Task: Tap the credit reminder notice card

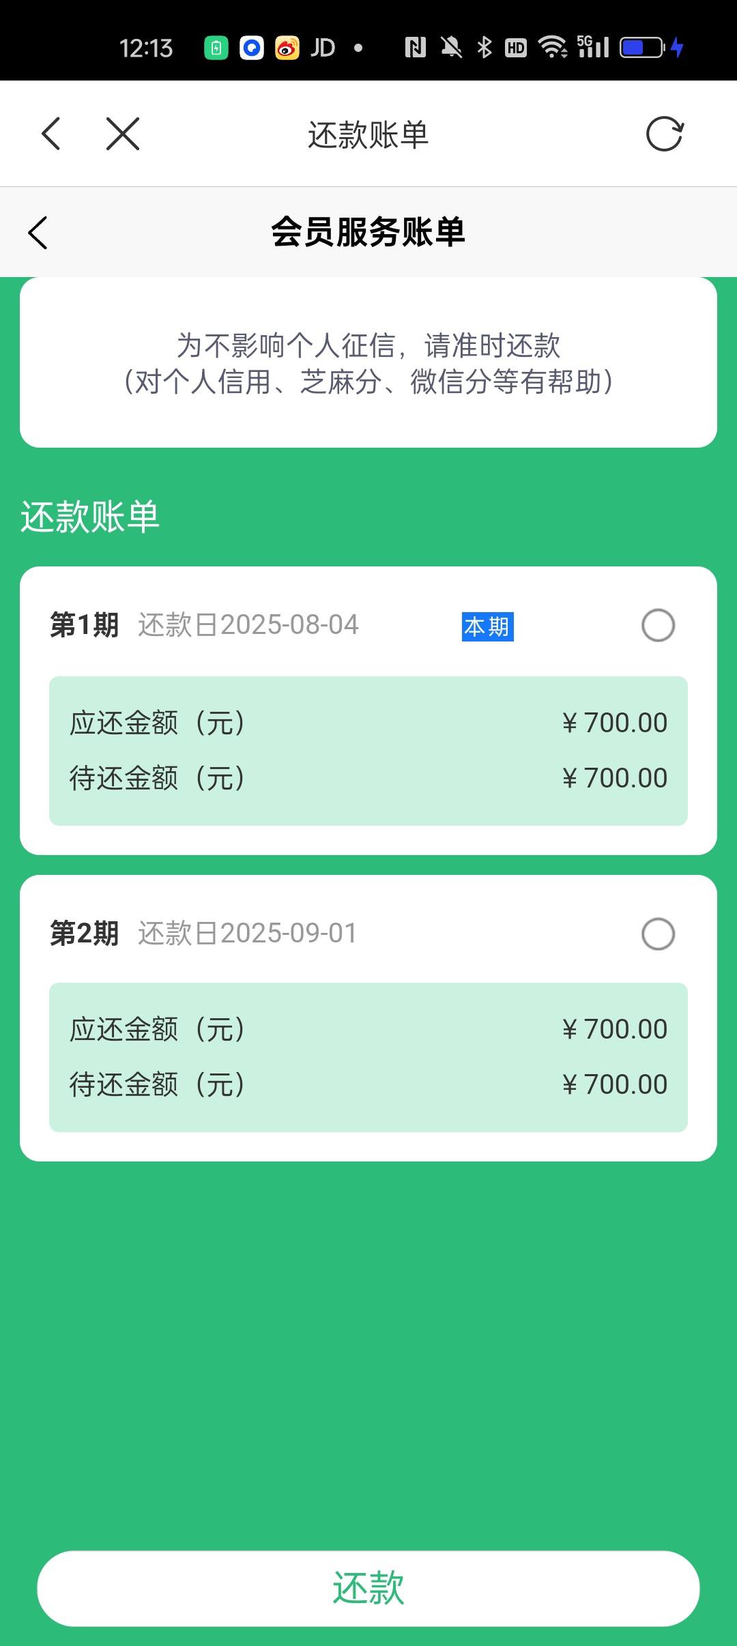Action: click(x=369, y=362)
